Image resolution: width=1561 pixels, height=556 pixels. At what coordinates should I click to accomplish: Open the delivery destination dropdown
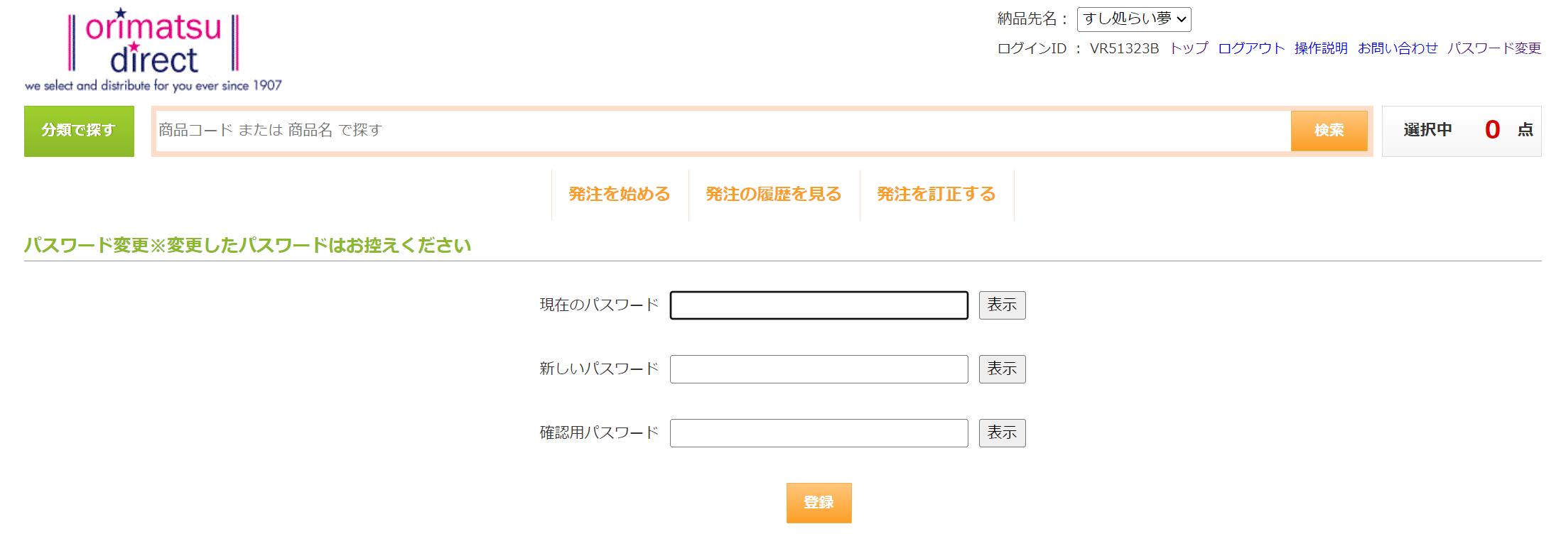(1133, 19)
